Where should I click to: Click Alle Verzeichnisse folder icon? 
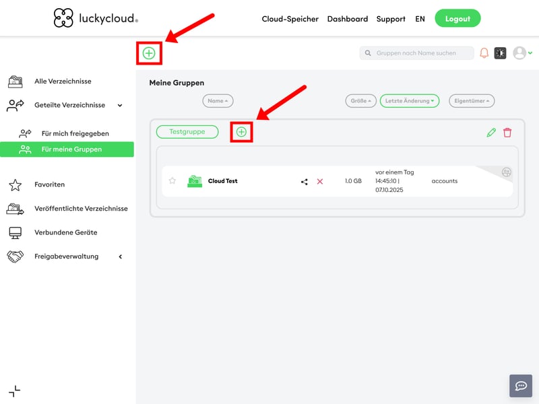point(15,81)
